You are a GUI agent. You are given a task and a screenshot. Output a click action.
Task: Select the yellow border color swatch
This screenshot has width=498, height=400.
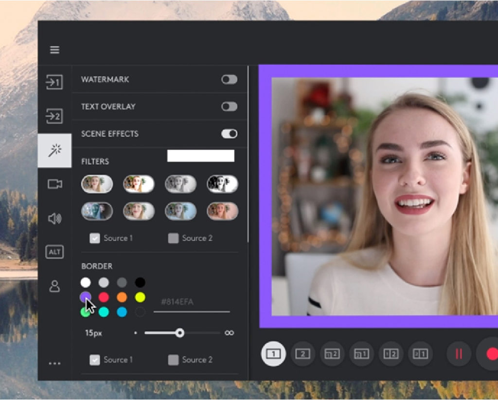[140, 297]
